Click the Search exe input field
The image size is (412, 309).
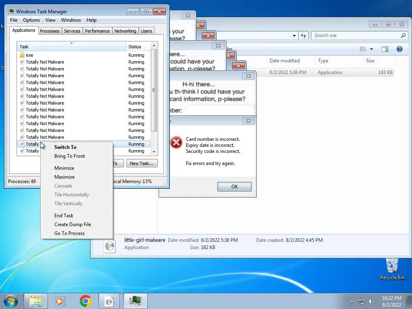[x=356, y=35]
